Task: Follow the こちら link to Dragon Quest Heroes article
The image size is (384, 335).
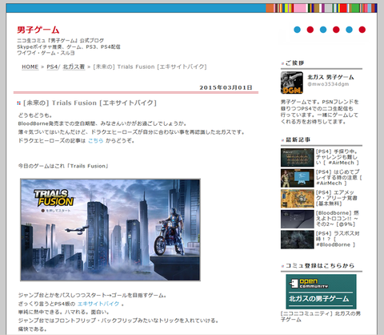Action: tap(96, 140)
